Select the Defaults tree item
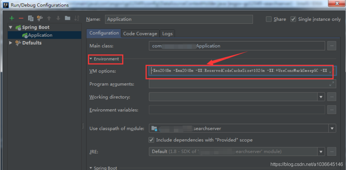The image size is (346, 170). (x=32, y=43)
